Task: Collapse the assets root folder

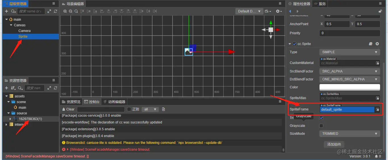Action: (x=7, y=96)
